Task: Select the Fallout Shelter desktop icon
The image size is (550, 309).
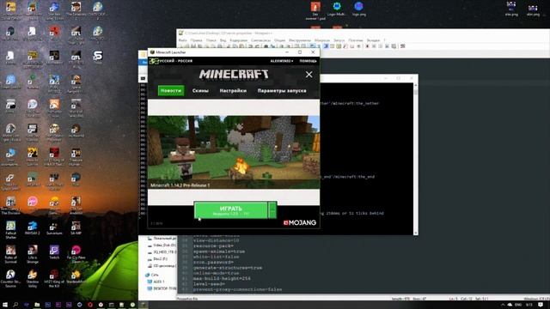Action: coord(10,230)
